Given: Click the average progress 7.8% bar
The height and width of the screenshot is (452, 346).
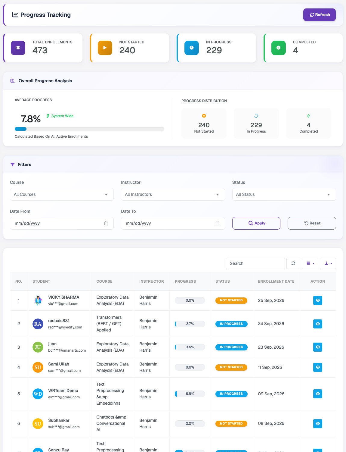Looking at the screenshot, I should coord(89,129).
